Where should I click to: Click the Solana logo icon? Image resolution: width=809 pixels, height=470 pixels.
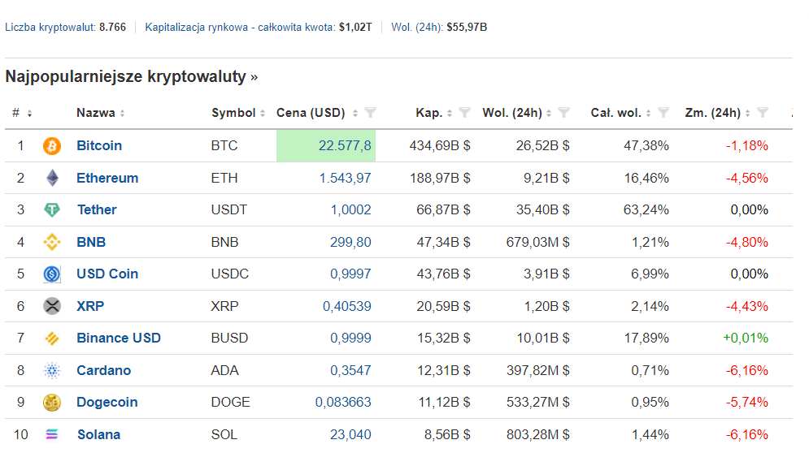[x=51, y=434]
